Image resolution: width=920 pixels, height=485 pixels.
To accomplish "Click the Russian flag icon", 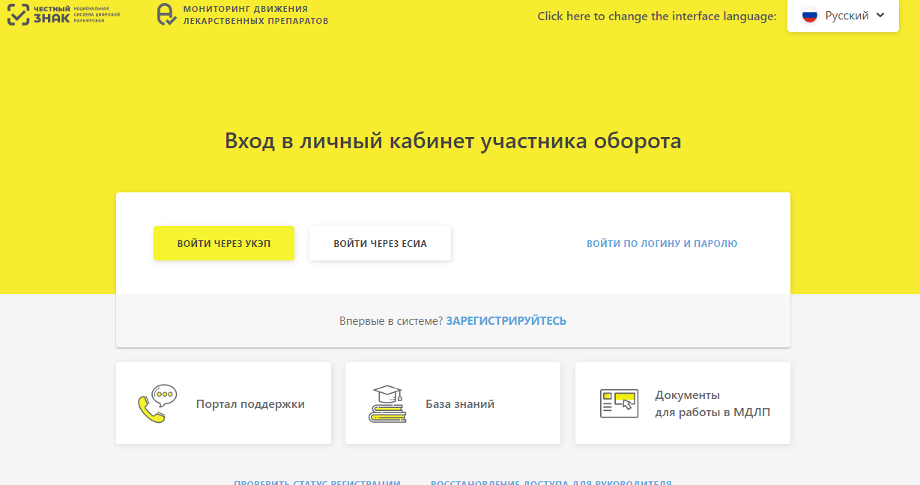I will (x=809, y=16).
